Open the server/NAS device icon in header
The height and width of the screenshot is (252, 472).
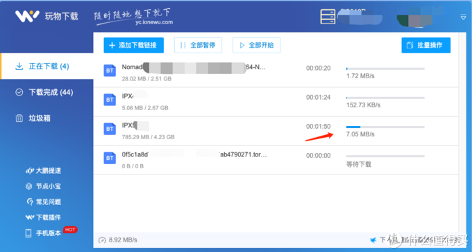(328, 17)
